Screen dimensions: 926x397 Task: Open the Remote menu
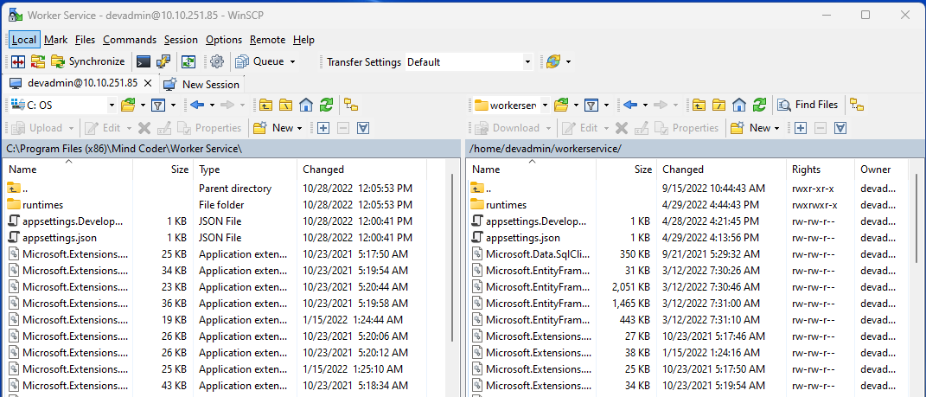click(x=267, y=40)
